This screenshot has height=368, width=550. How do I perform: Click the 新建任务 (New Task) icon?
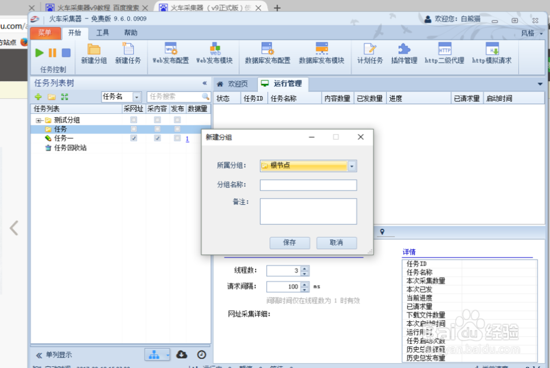point(129,53)
